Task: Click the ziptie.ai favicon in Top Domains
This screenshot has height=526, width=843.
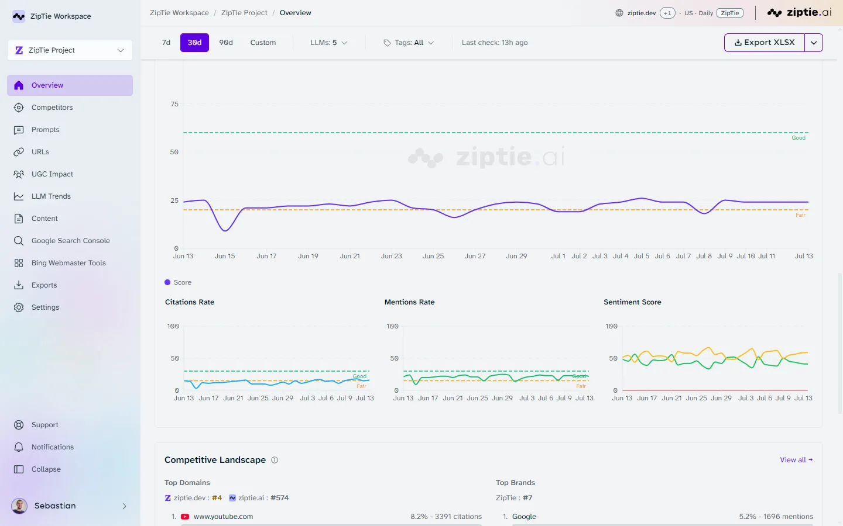Action: coord(232,498)
